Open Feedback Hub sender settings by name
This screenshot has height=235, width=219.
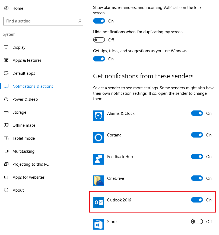pyautogui.click(x=120, y=157)
